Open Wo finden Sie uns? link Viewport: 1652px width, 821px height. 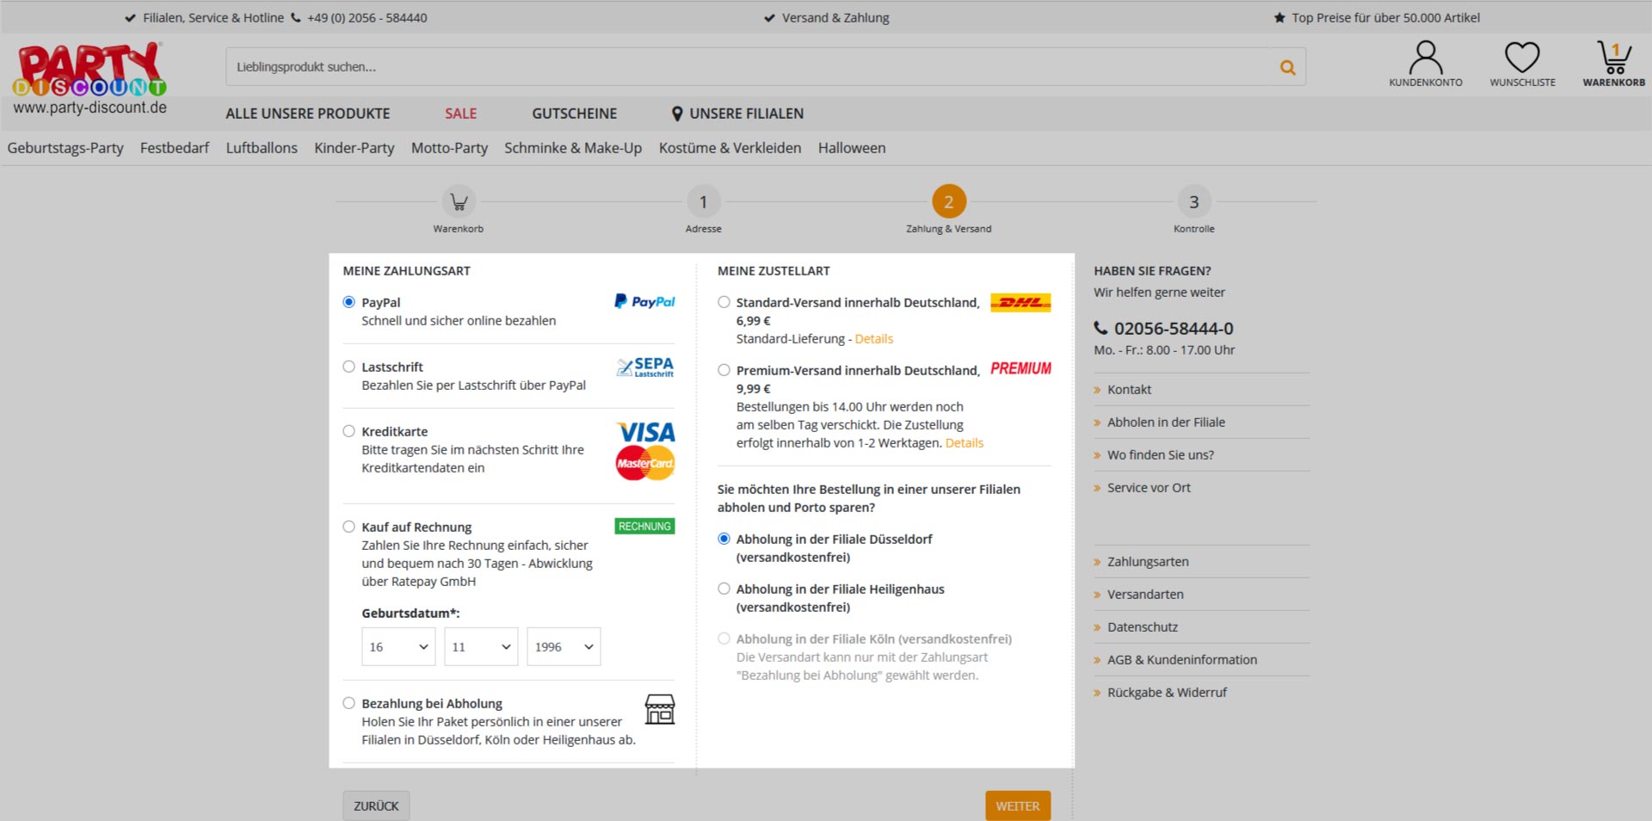click(1161, 454)
